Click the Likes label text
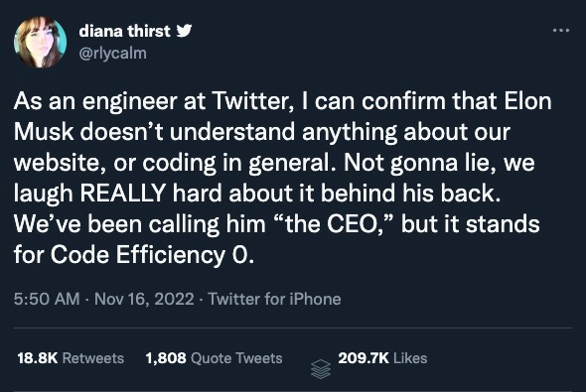 [x=410, y=358]
